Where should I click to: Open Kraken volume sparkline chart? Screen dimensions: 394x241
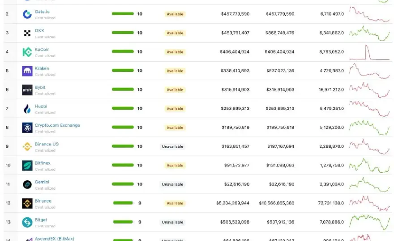(369, 71)
